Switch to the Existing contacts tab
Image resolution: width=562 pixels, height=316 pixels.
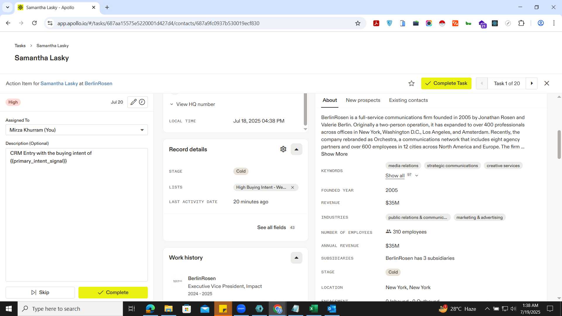coord(408,100)
